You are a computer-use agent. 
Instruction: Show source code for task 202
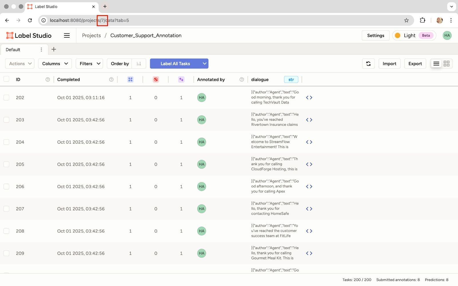309,98
